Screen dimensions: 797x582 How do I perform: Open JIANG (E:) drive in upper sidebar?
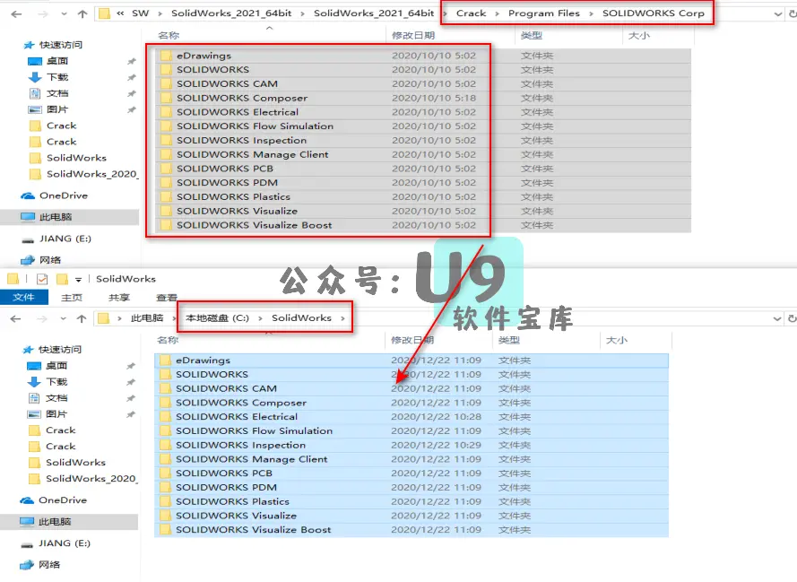point(56,239)
